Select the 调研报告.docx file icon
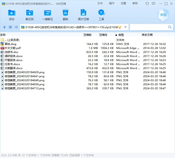This screenshot has width=175, height=158. click(2, 56)
